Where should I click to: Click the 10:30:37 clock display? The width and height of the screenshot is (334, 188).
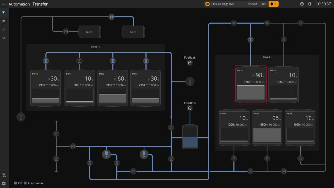click(x=323, y=4)
